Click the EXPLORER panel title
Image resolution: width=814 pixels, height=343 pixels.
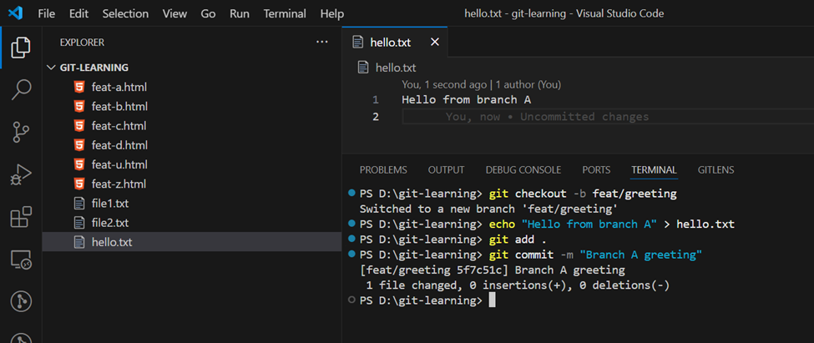click(x=82, y=42)
